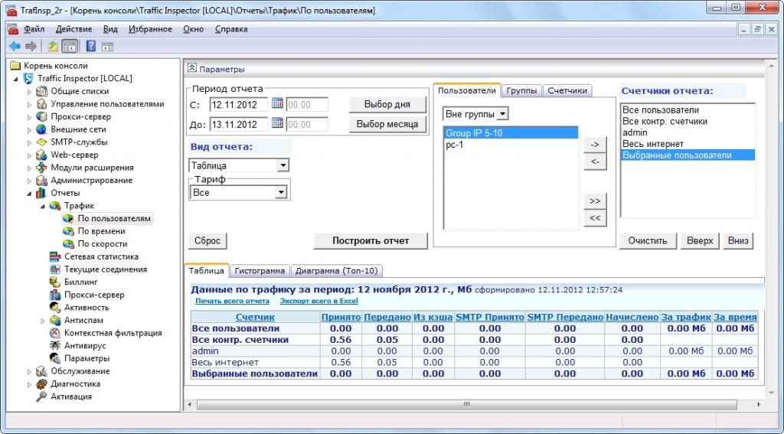
Task: Switch to Диаграмма (Топ-10) tab
Action: coord(337,271)
